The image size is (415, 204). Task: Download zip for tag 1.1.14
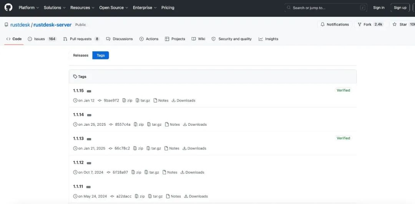coord(139,125)
